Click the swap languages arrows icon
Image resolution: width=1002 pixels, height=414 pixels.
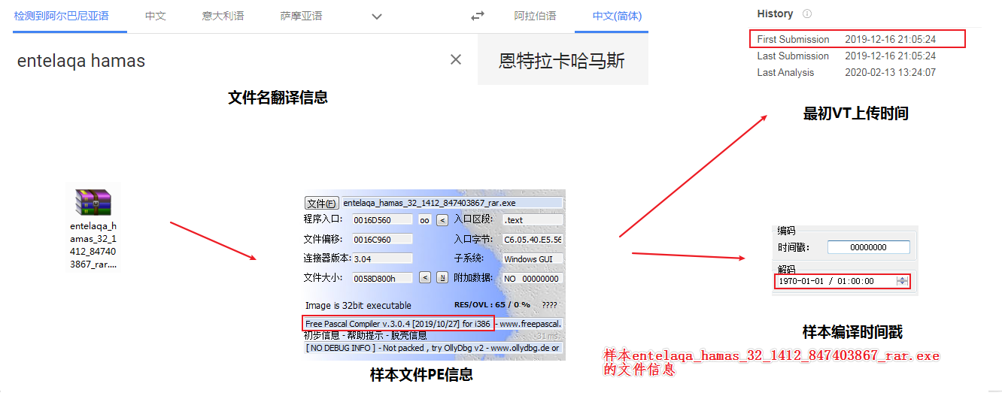pos(478,16)
